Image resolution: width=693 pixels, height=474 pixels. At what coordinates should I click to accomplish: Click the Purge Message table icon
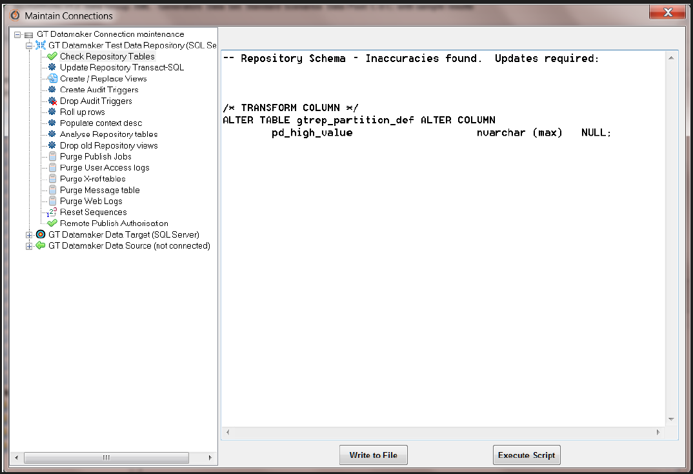click(x=52, y=190)
